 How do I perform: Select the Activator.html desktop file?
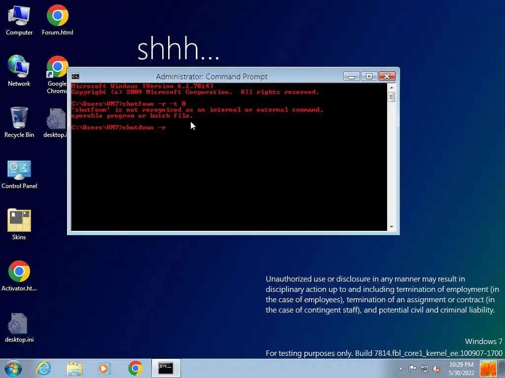[19, 276]
